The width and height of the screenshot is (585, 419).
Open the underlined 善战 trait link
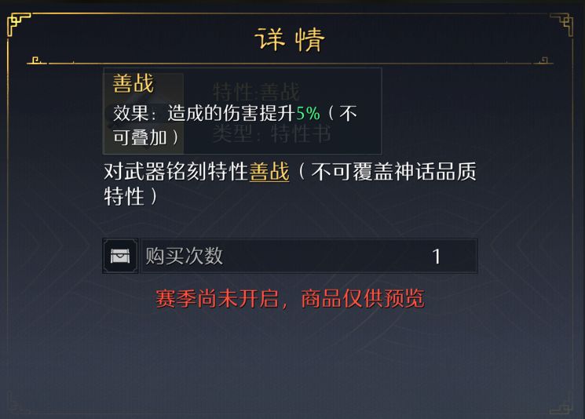[269, 172]
